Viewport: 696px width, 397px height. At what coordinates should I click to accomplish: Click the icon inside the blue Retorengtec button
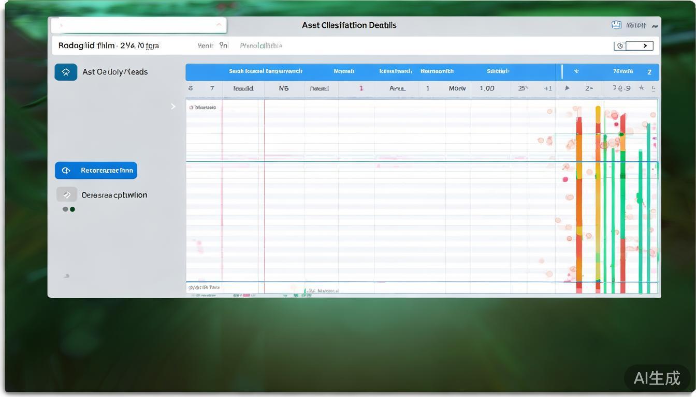[66, 171]
